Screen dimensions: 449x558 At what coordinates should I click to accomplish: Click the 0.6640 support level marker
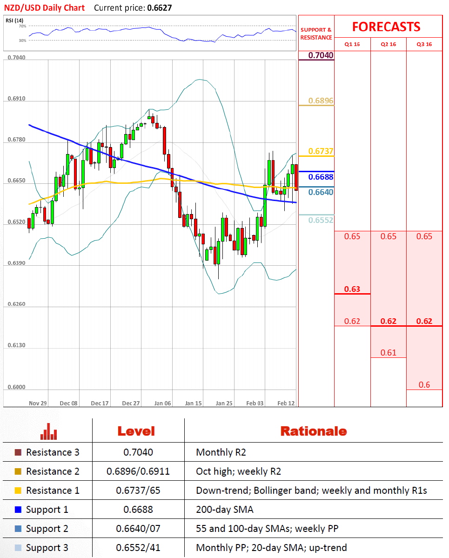(x=321, y=192)
